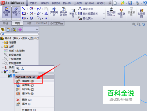Open the Tools (工具) menu
Screen dimensions: 147x111
tap(78, 3)
